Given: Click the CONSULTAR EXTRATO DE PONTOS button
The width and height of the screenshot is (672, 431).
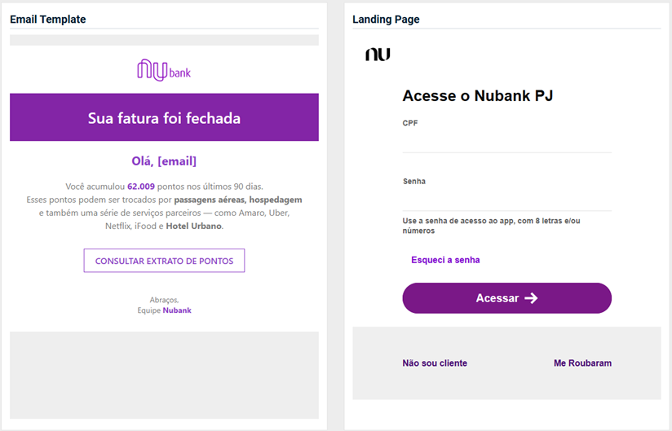Looking at the screenshot, I should (x=164, y=261).
